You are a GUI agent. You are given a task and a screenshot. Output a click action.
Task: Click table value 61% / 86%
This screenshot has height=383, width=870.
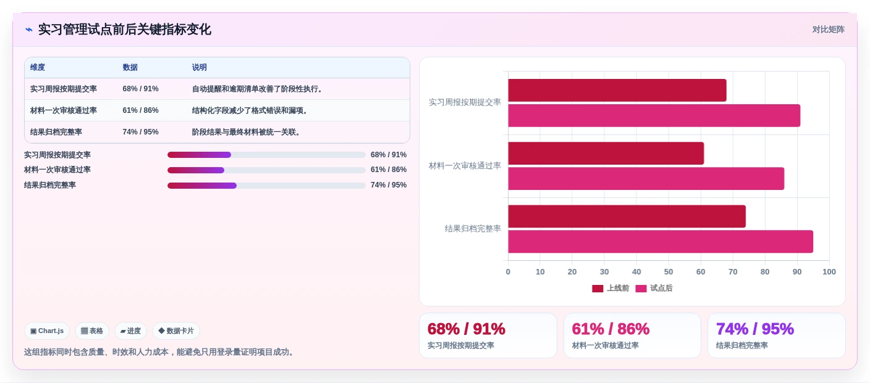(x=141, y=110)
